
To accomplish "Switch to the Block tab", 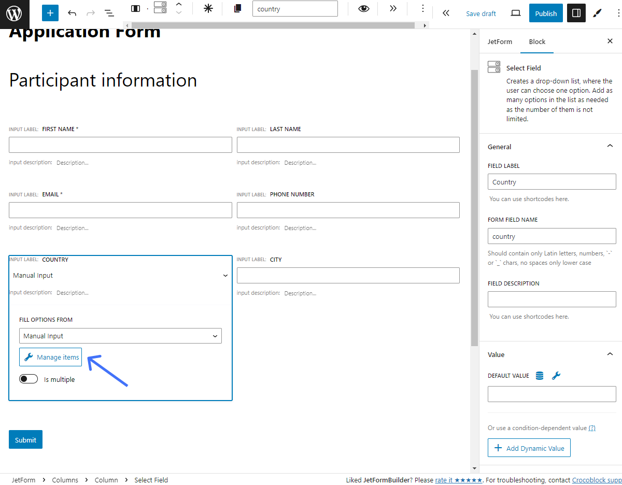I will [x=537, y=41].
